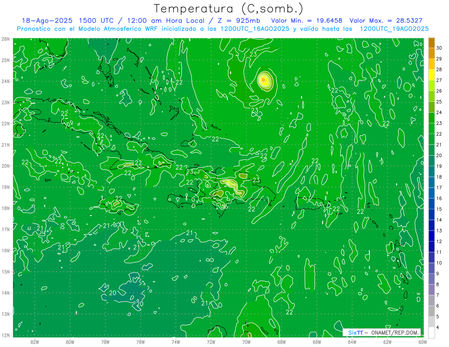Click the "ONAMET/REP.DOM." credit label
Screen dimensions: 449x347
pos(396,332)
